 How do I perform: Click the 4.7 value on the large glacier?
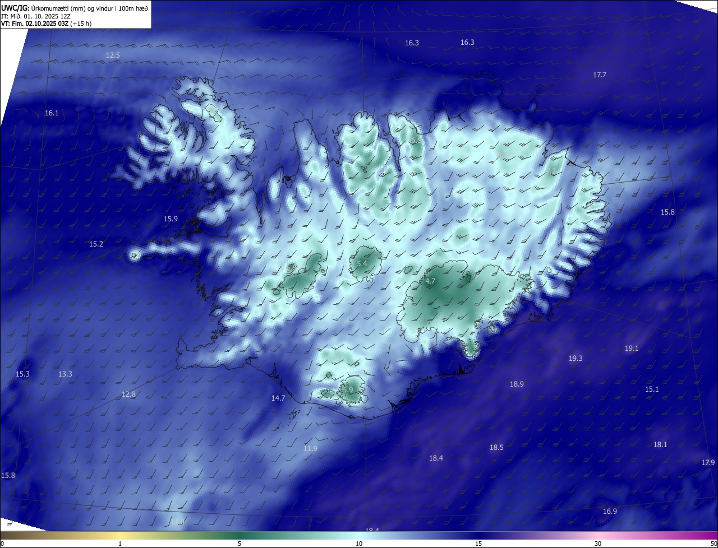[x=430, y=281]
